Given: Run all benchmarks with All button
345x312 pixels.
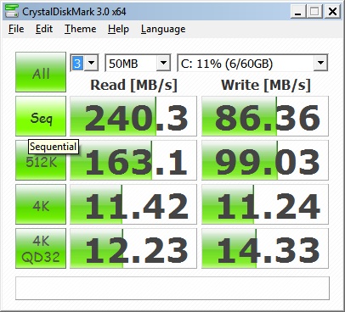Looking at the screenshot, I should tap(41, 72).
